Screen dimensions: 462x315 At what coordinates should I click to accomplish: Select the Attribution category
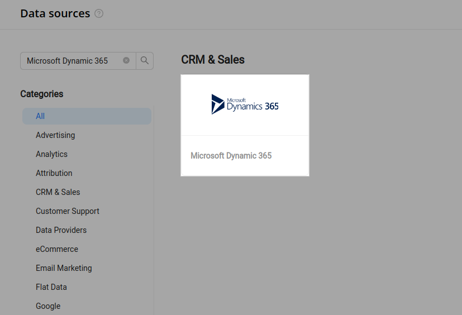pyautogui.click(x=54, y=173)
